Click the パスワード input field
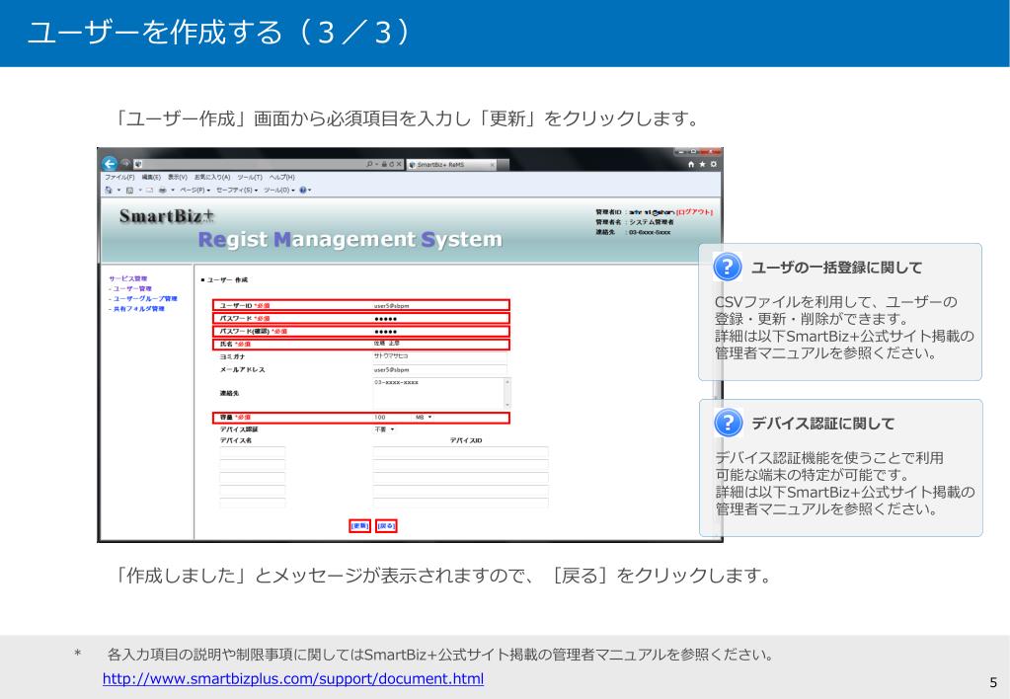The width and height of the screenshot is (1010, 699). [x=440, y=318]
